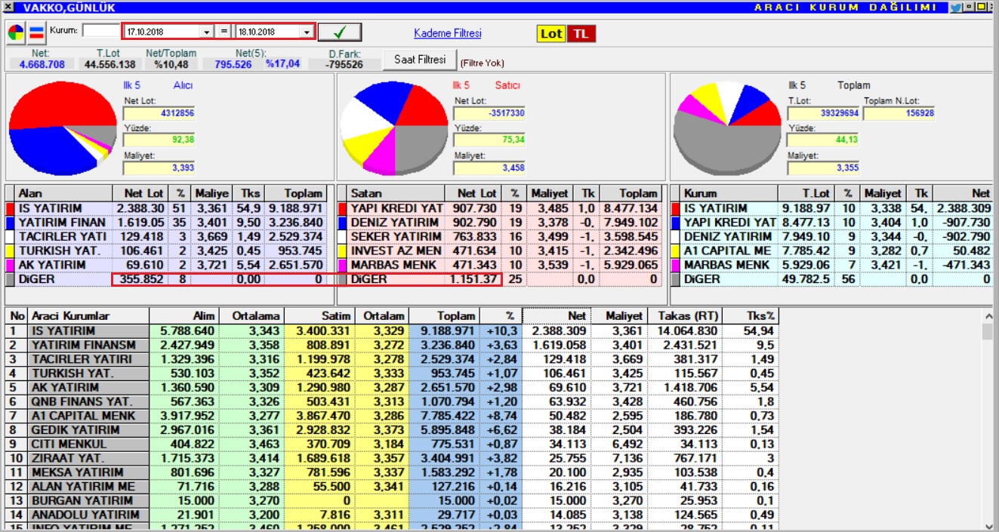
Task: Click the yellow swatch beside TURKISH YAT. in Alan table
Action: point(10,251)
